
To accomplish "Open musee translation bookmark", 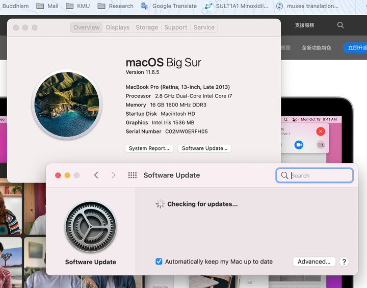I will click(x=307, y=6).
